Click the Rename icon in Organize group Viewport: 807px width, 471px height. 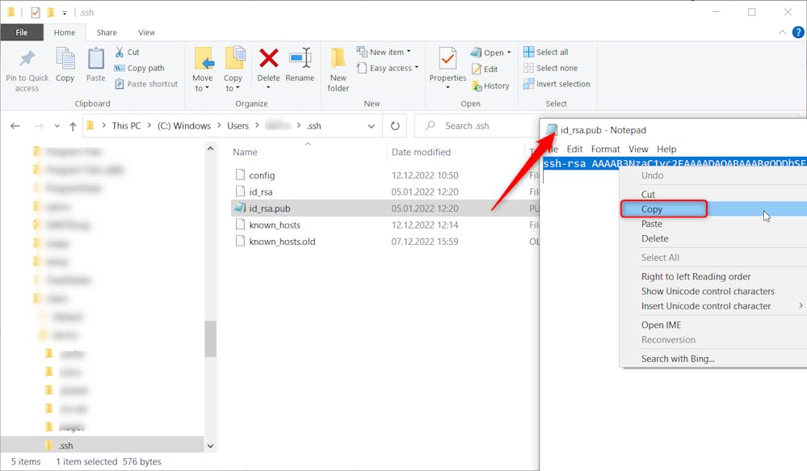(300, 59)
